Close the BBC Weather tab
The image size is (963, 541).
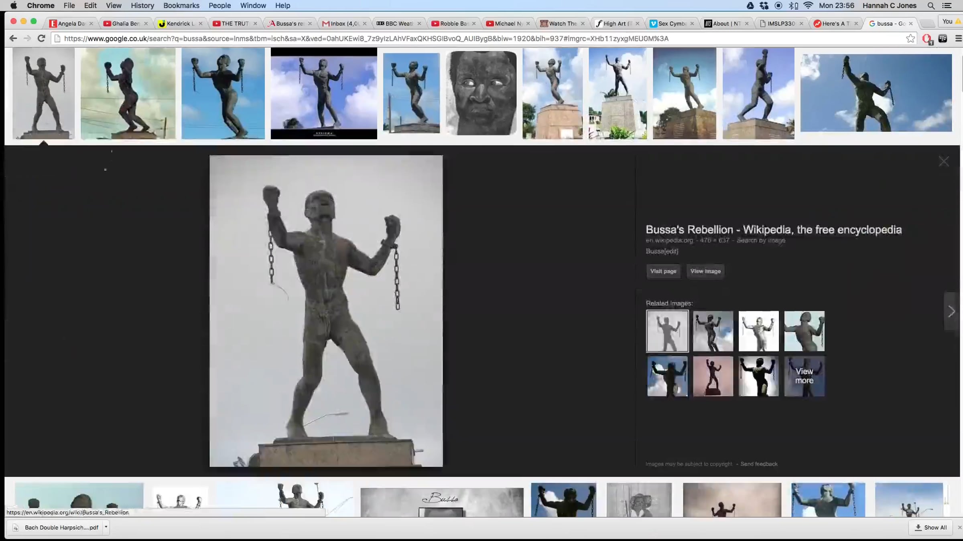pyautogui.click(x=419, y=24)
